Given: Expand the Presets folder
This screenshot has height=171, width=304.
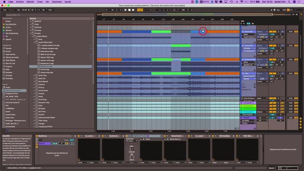Looking at the screenshot, I should tap(30, 33).
